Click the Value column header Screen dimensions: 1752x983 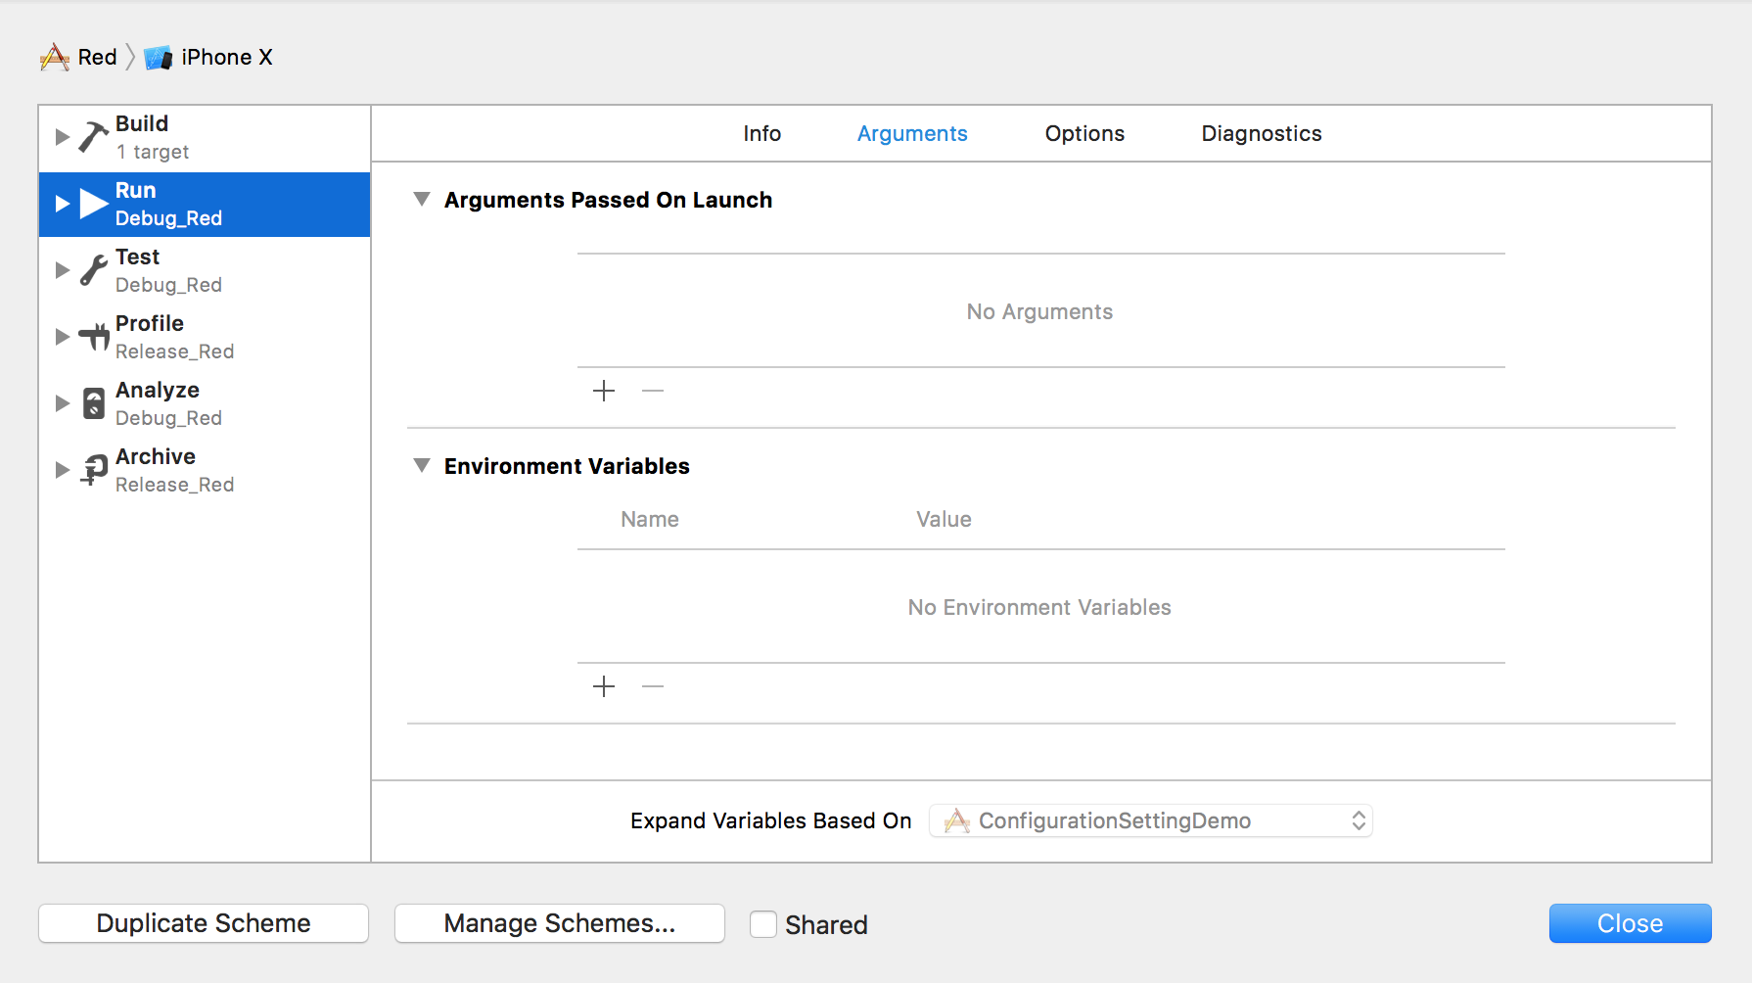pyautogui.click(x=944, y=520)
